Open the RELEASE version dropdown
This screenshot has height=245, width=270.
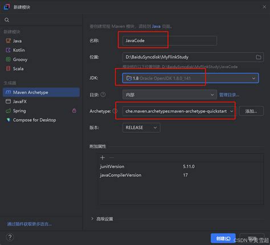[x=141, y=127]
